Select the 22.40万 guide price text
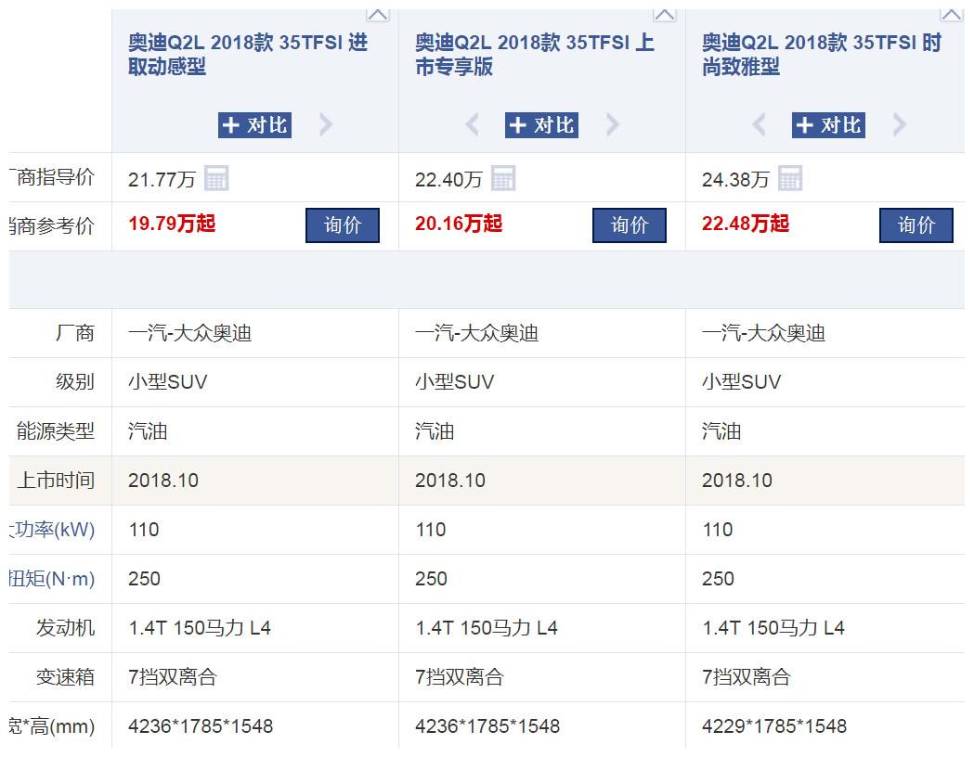Image resolution: width=974 pixels, height=757 pixels. point(448,179)
